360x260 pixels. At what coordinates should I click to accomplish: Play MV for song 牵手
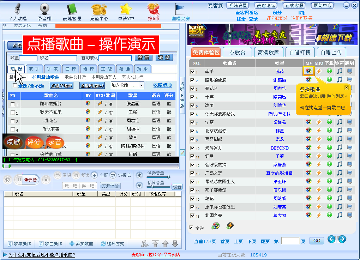308,71
